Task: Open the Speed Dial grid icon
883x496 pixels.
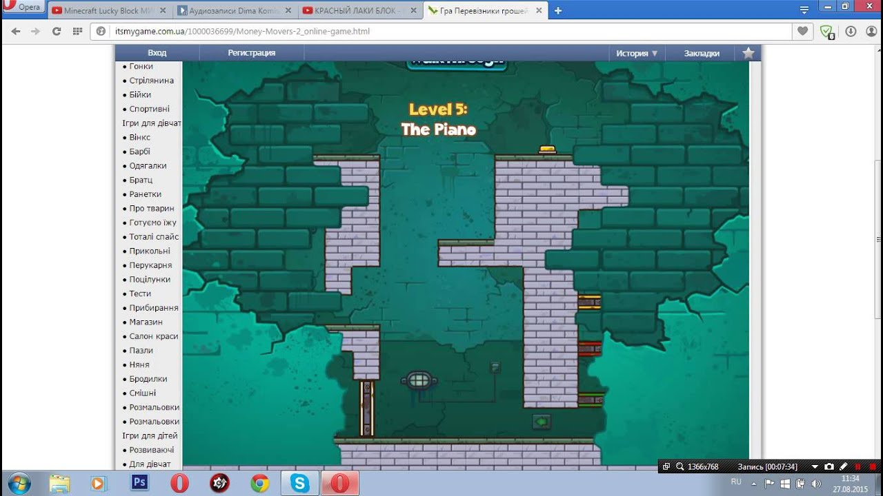Action: [77, 31]
